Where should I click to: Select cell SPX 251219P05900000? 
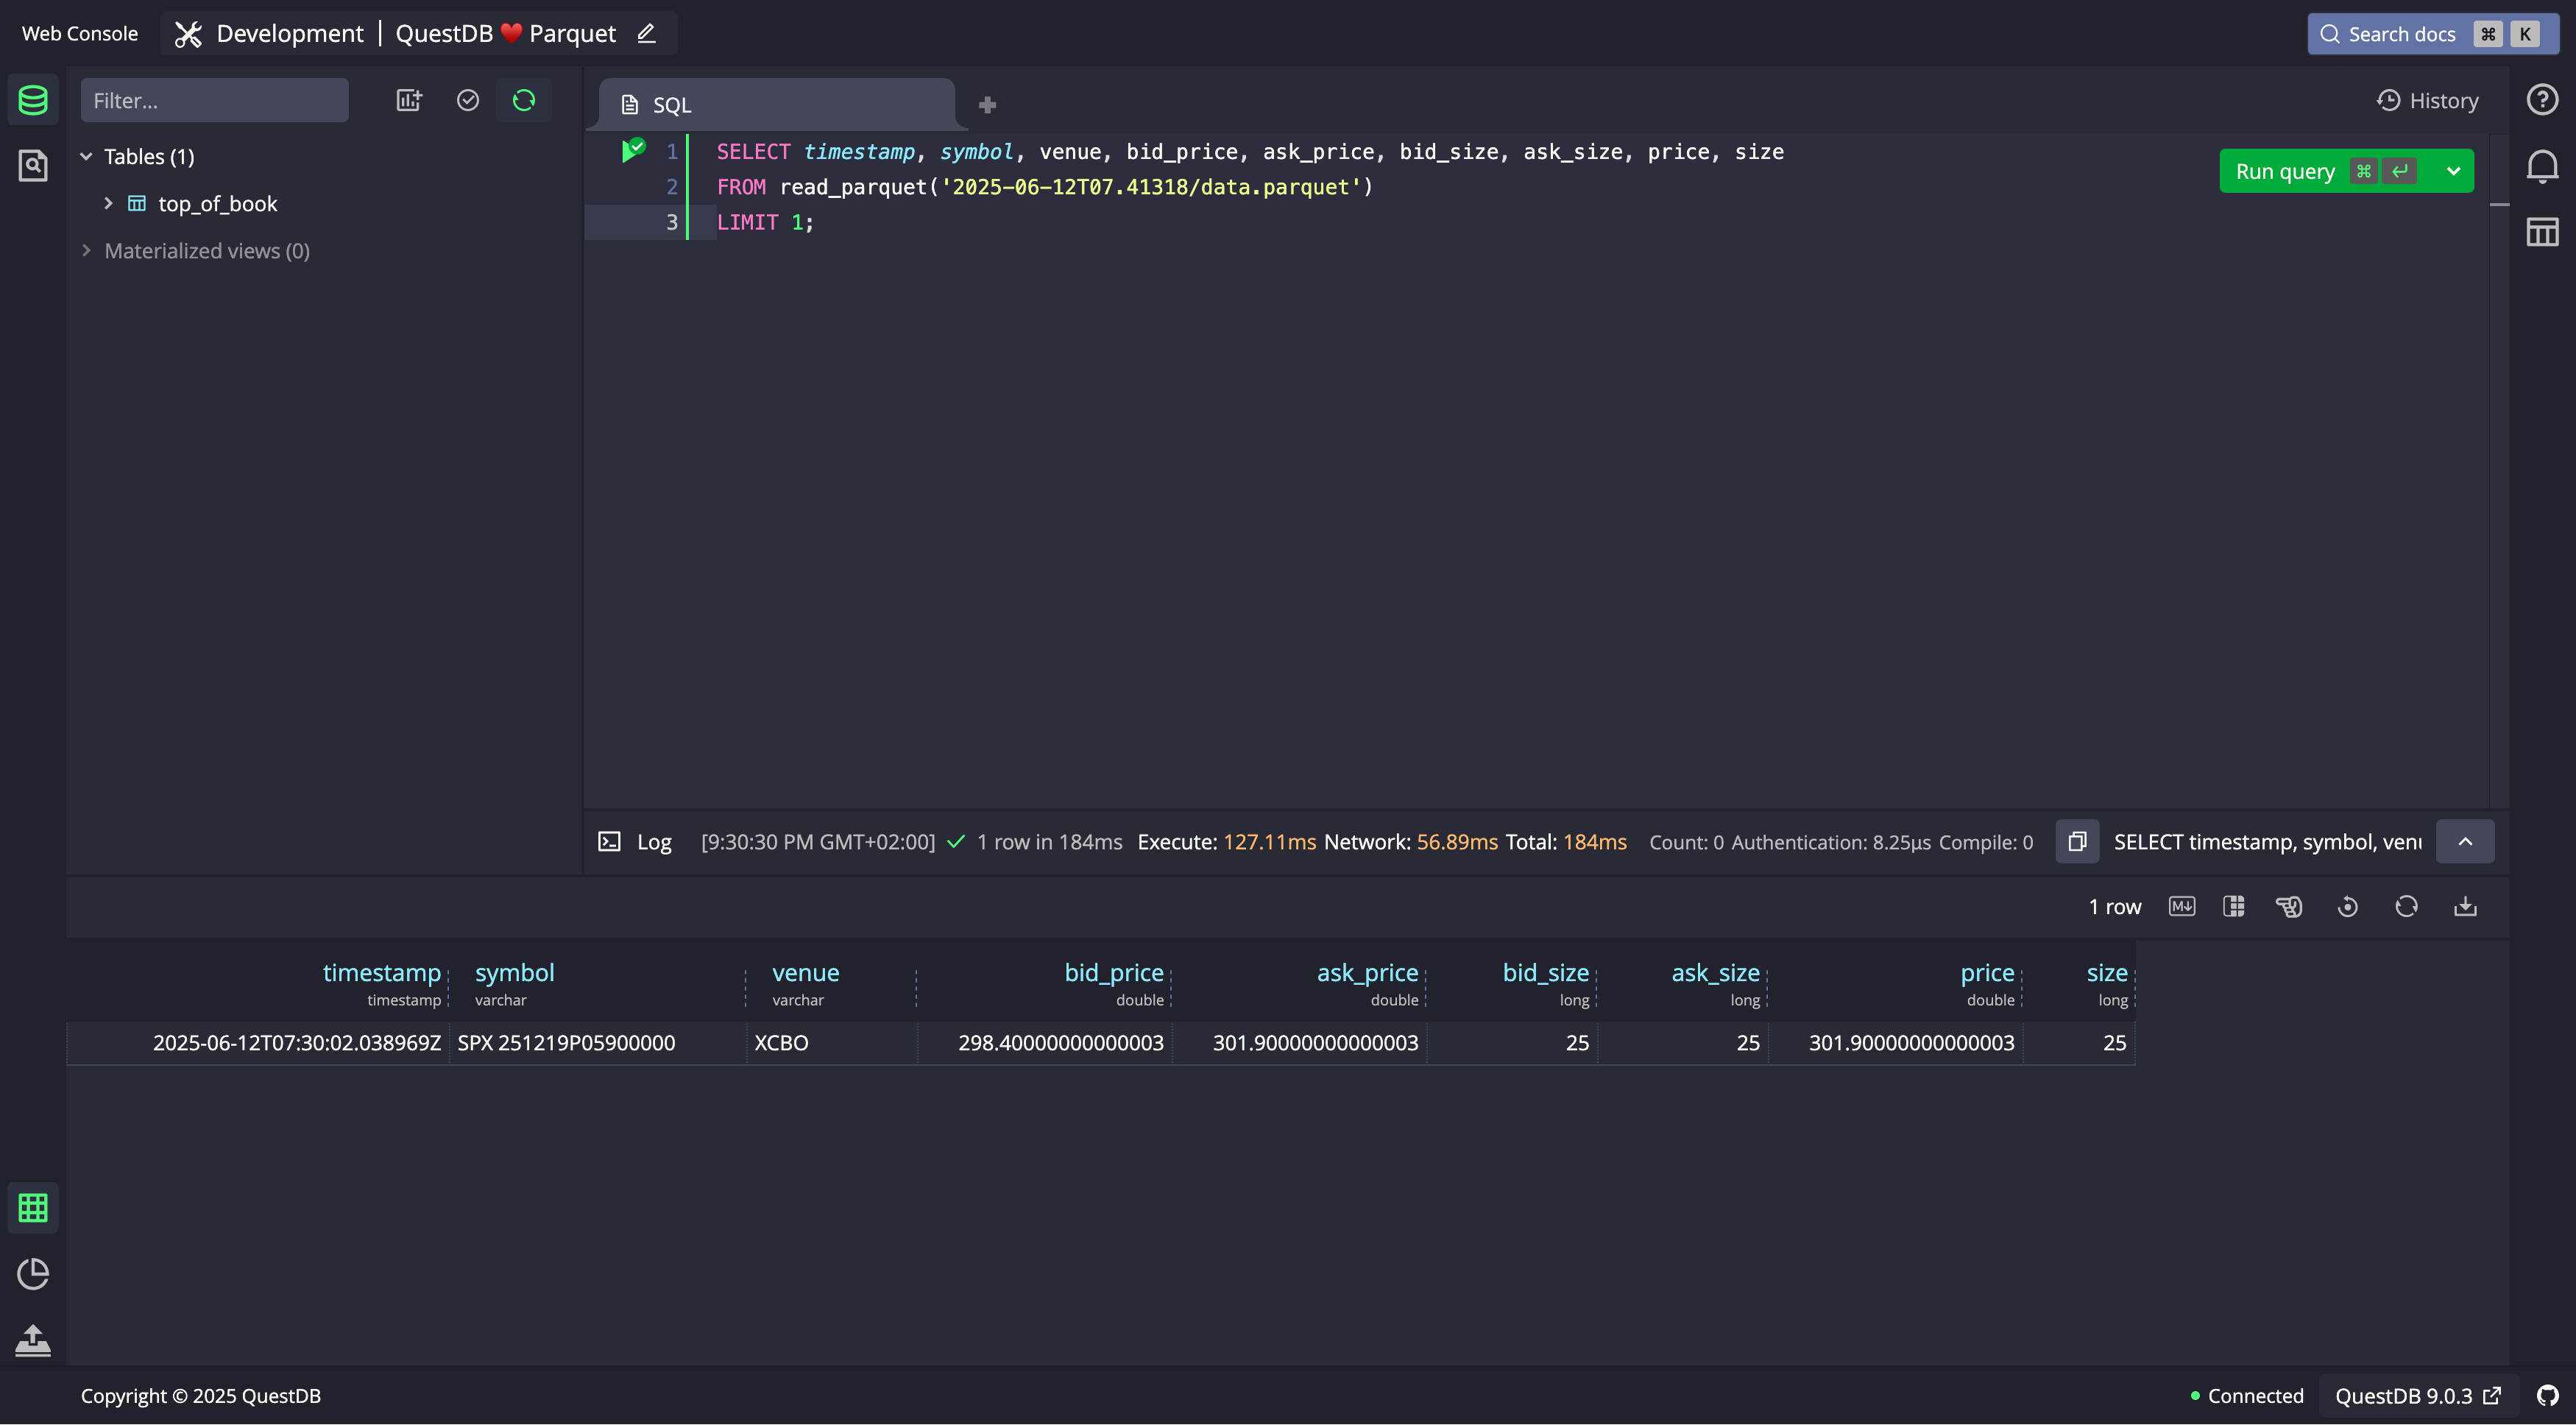598,1042
